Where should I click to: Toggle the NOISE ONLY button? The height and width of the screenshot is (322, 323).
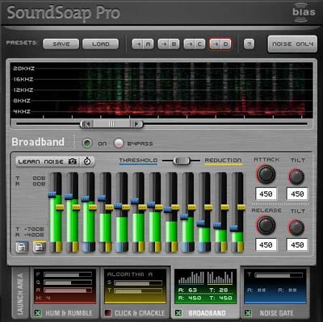coord(292,44)
